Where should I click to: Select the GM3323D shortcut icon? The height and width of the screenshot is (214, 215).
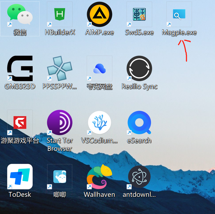20,68
